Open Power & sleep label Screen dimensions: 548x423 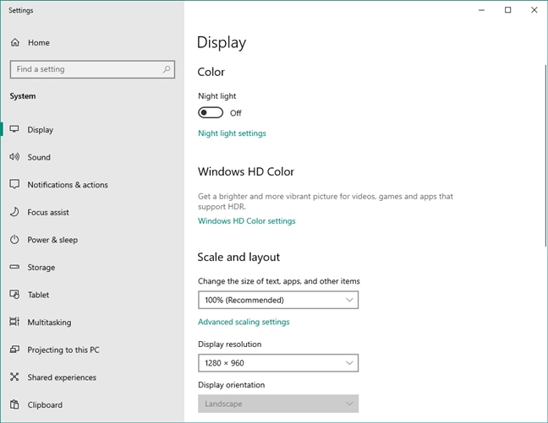point(52,240)
